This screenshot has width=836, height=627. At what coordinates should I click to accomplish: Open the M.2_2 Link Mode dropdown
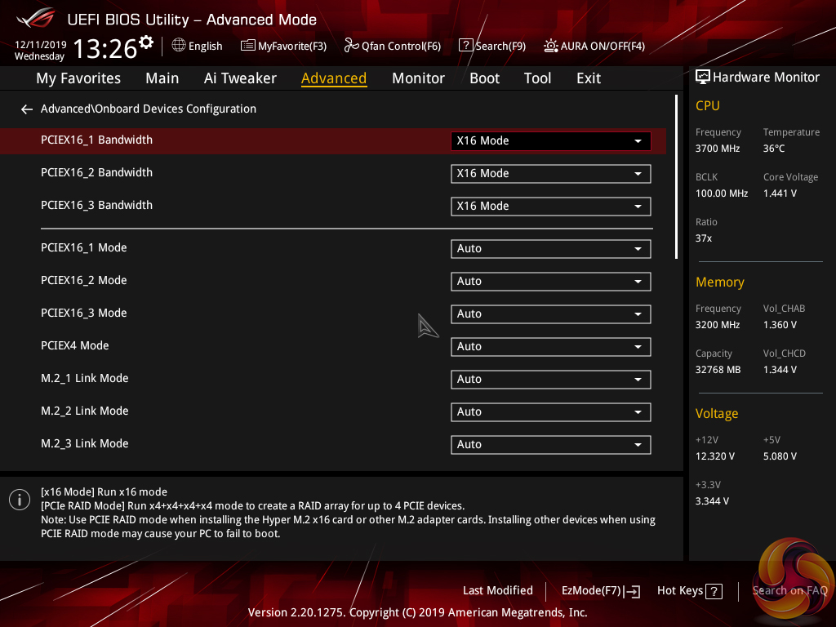[x=551, y=412]
